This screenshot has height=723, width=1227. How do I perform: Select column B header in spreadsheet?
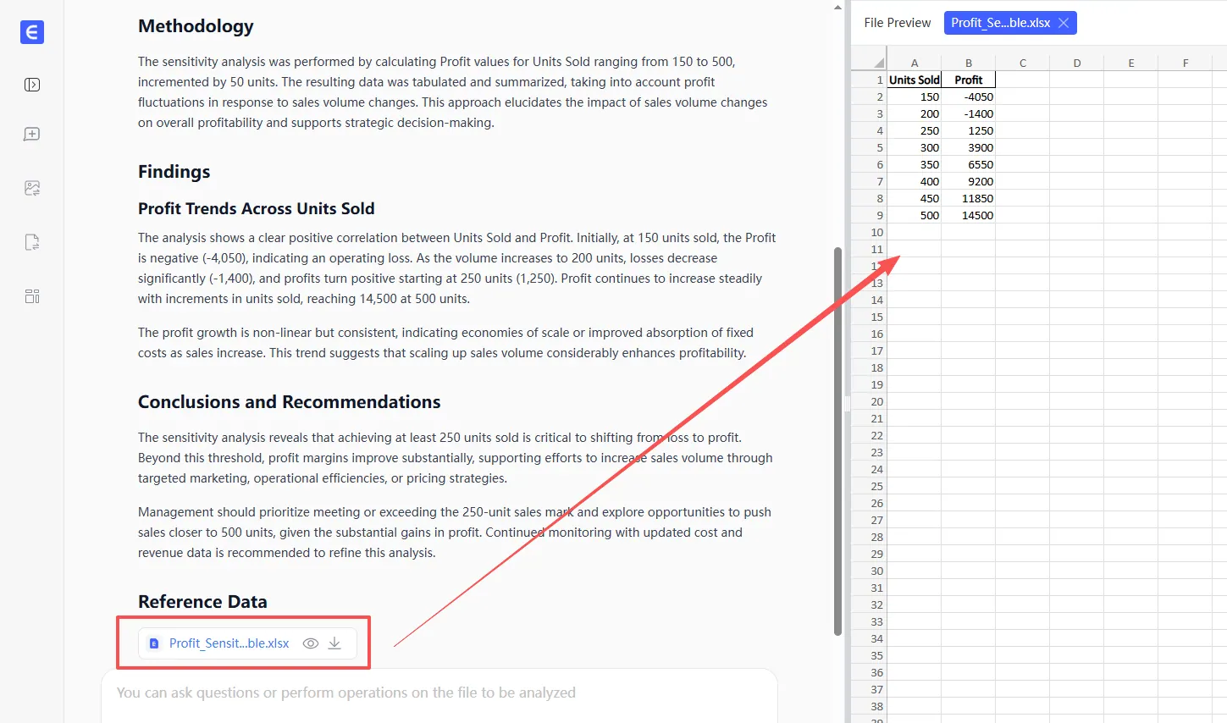point(968,63)
